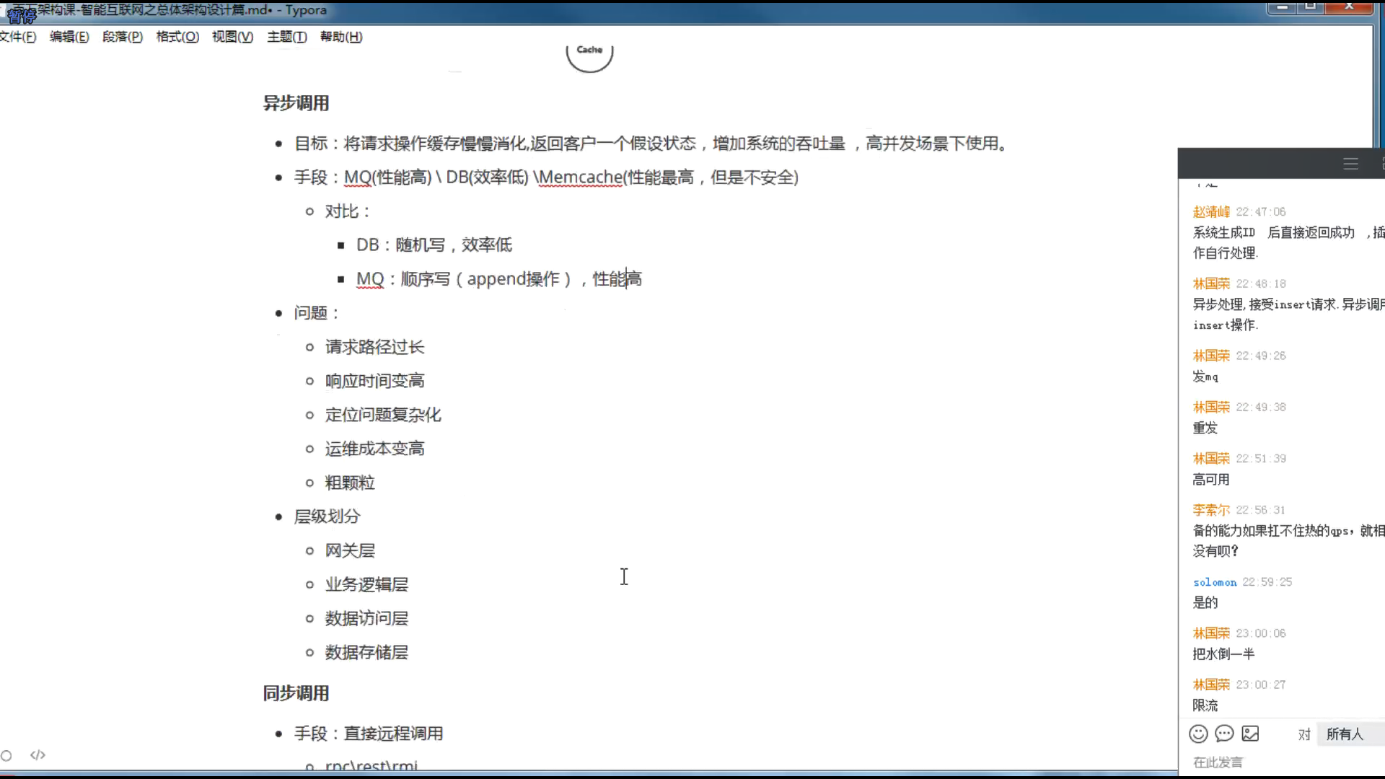
Task: Open the 文件(F) menu
Action: click(17, 37)
